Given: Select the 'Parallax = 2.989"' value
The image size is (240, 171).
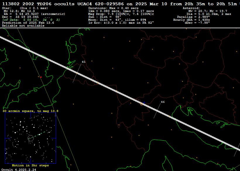Looking at the screenshot, I should coord(193,17).
